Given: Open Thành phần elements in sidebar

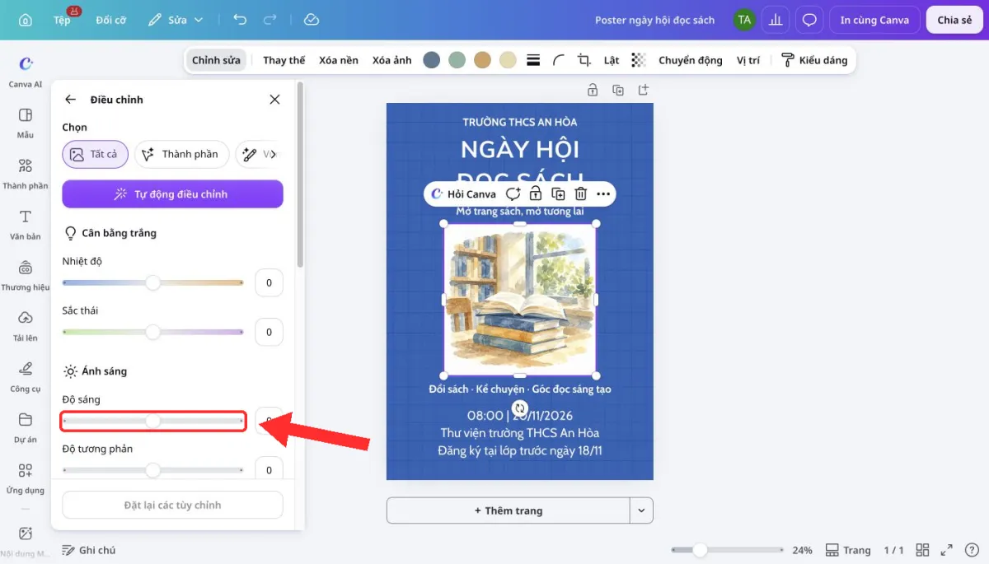Looking at the screenshot, I should point(26,173).
